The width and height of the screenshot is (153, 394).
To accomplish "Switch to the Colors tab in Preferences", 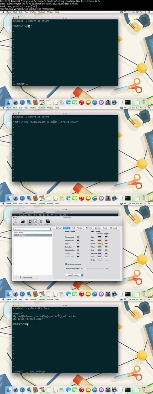I will coord(66,228).
